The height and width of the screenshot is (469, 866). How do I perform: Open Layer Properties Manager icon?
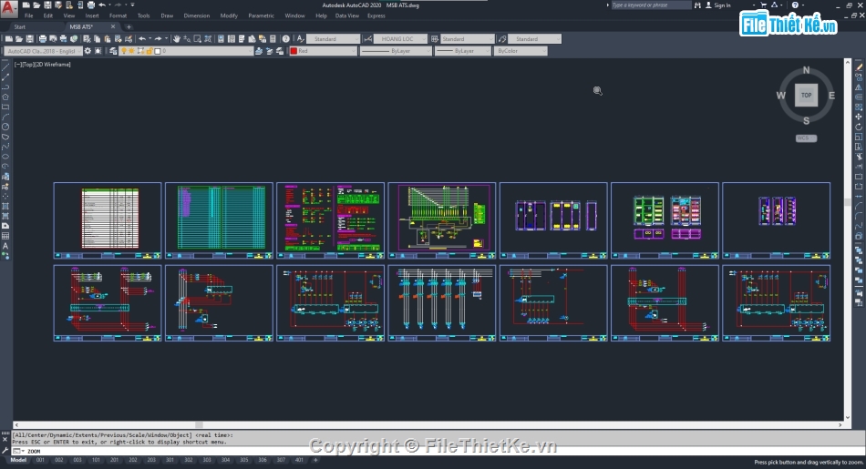click(x=113, y=51)
